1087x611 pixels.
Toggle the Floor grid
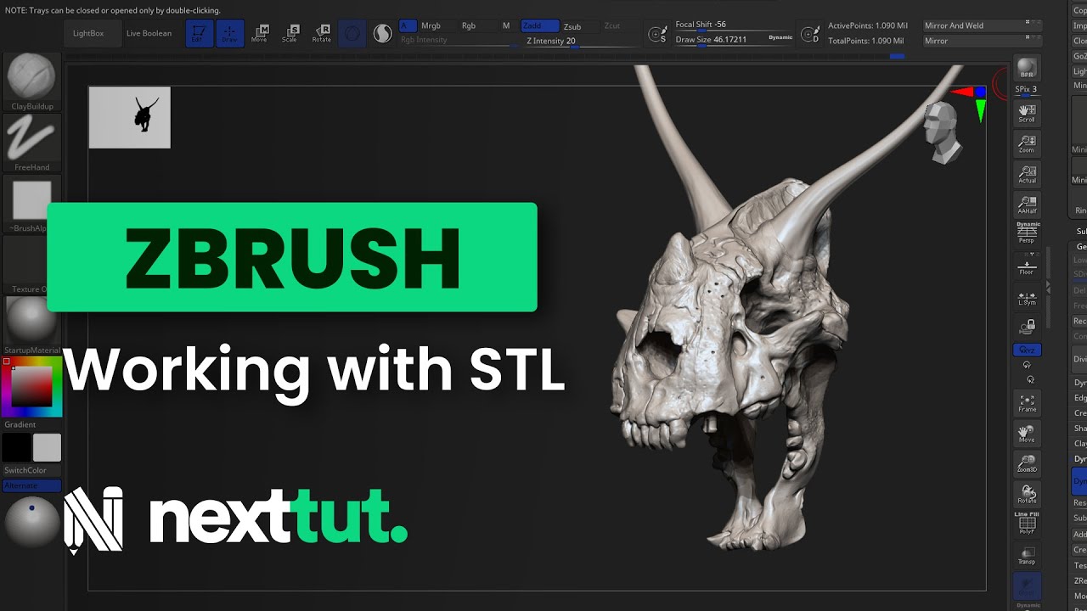(1028, 266)
